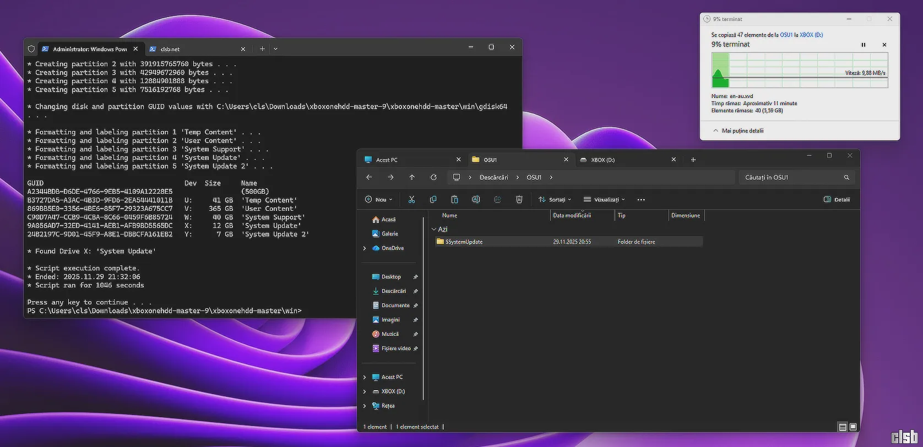
Task: Refresh the OSU1 folder view
Action: (433, 177)
